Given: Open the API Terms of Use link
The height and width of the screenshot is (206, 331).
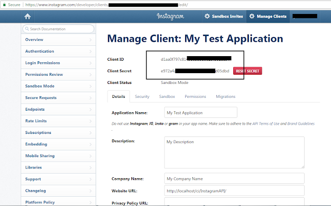Looking at the screenshot, I should (266, 124).
